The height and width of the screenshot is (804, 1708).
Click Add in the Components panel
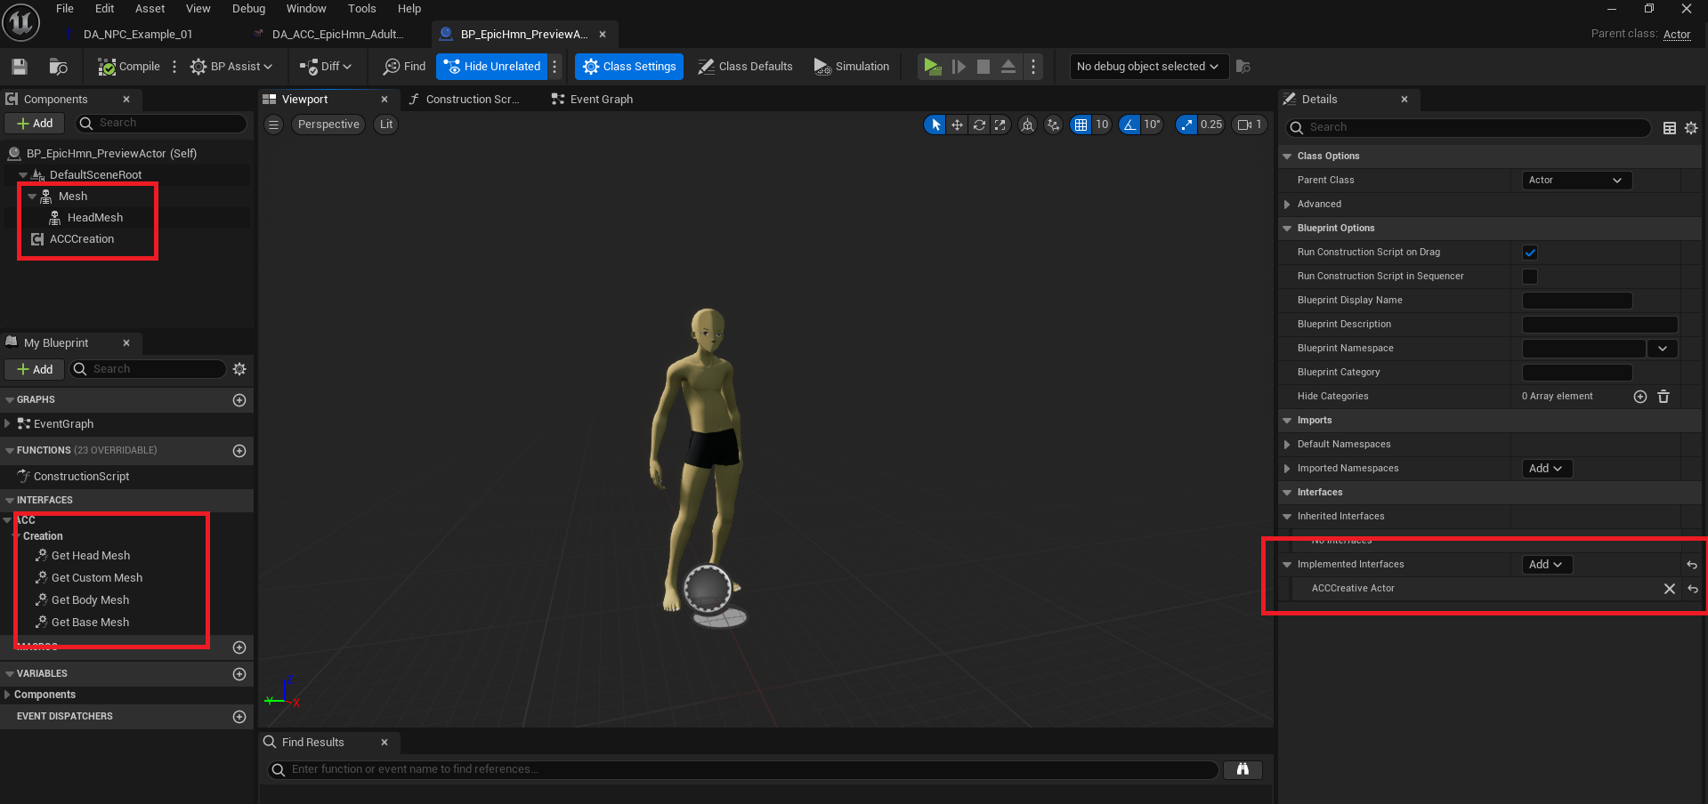coord(34,123)
